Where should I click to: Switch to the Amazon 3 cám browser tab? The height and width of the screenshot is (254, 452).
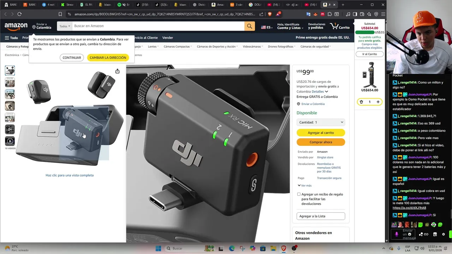(236, 5)
